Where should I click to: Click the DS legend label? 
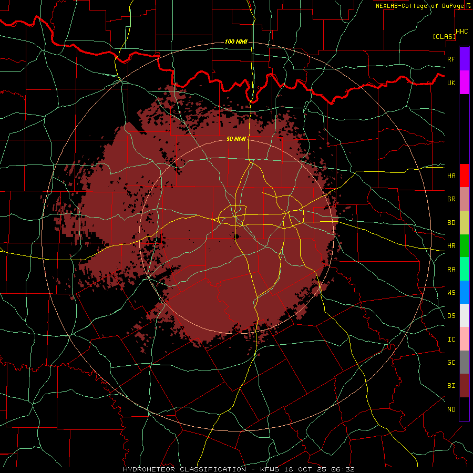point(451,316)
